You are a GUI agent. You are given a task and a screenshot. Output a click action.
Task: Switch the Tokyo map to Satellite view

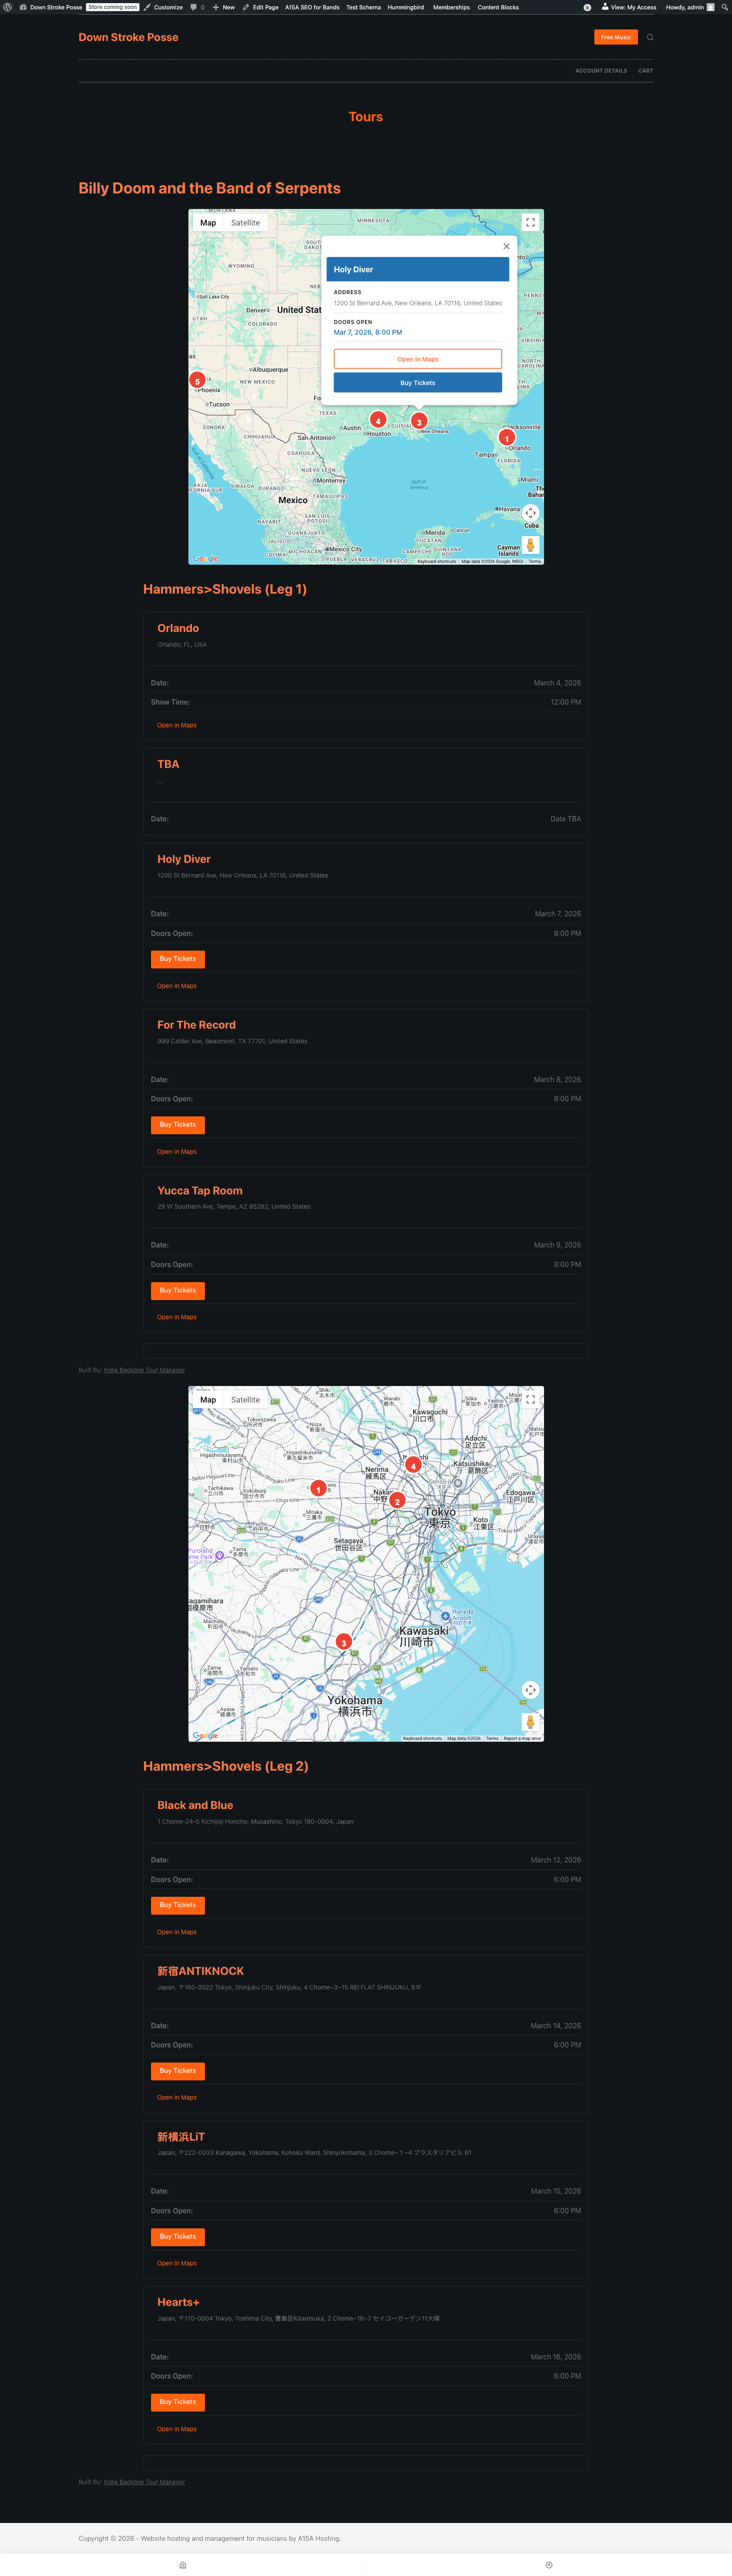(246, 1400)
